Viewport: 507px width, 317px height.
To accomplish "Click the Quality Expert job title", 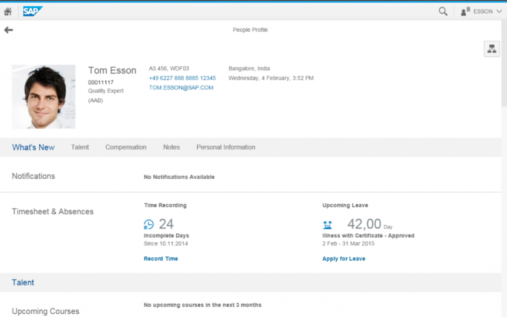I will click(x=106, y=91).
